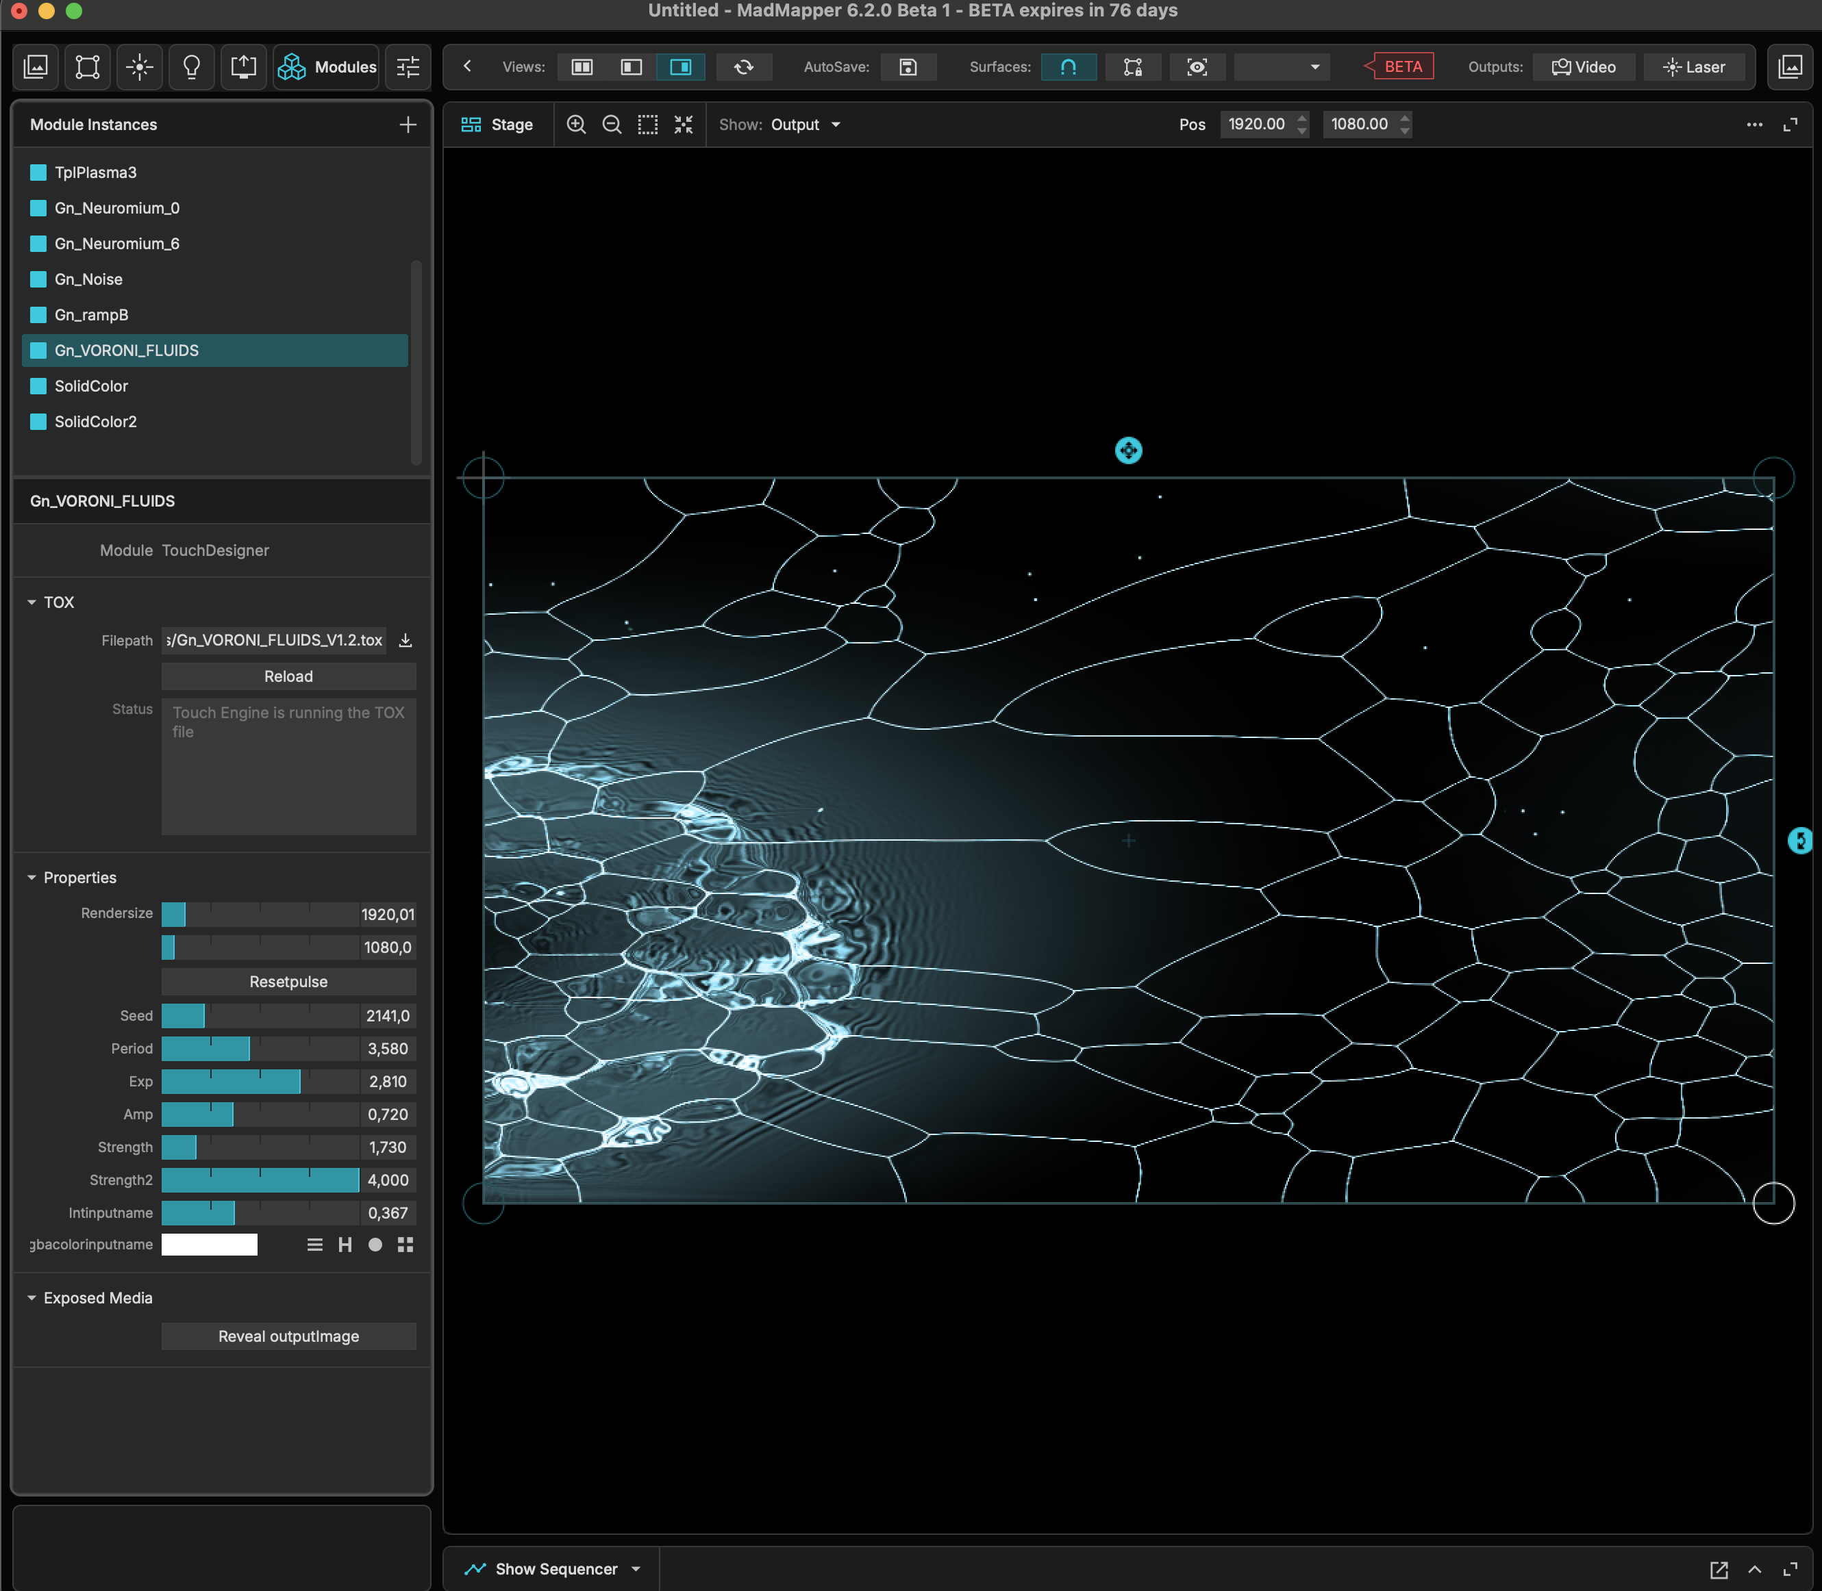Viewport: 1822px width, 1591px height.
Task: Collapse the Properties section
Action: tap(32, 877)
